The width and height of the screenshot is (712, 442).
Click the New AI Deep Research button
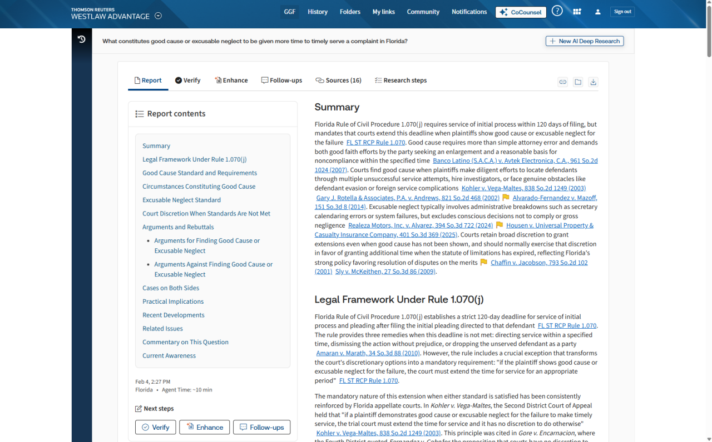[585, 41]
